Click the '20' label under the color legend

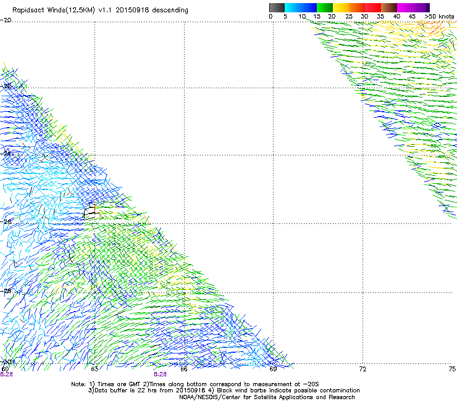click(332, 17)
